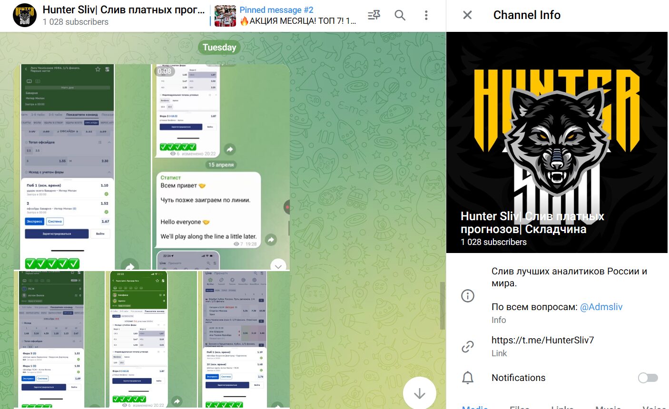Toggle the Notifications switch
The width and height of the screenshot is (669, 409).
tap(648, 378)
